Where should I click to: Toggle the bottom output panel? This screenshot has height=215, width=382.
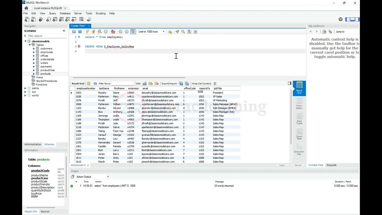[352, 19]
